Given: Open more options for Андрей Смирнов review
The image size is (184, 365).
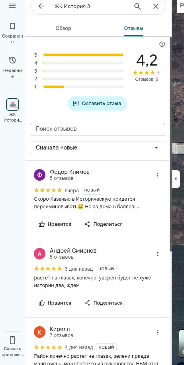Looking at the screenshot, I should click(158, 254).
